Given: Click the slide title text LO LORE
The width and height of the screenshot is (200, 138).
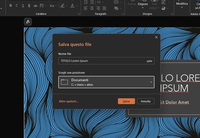Looking at the screenshot, I should 180,78.
